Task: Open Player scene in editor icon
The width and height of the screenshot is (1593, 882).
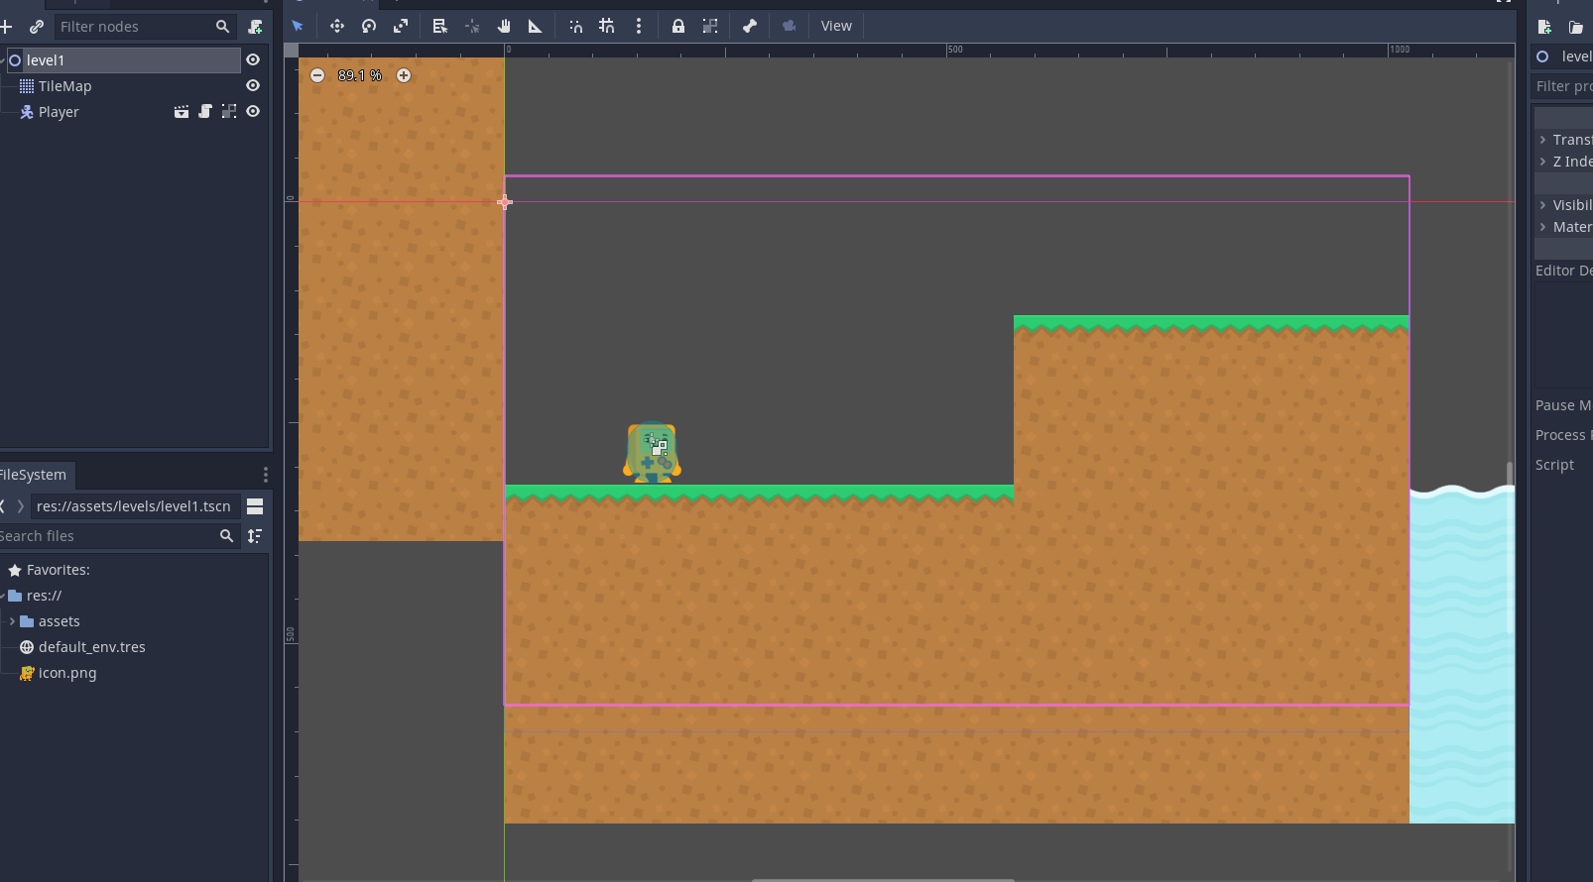Action: 182,112
